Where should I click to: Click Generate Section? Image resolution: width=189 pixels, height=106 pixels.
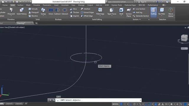click(x=141, y=16)
